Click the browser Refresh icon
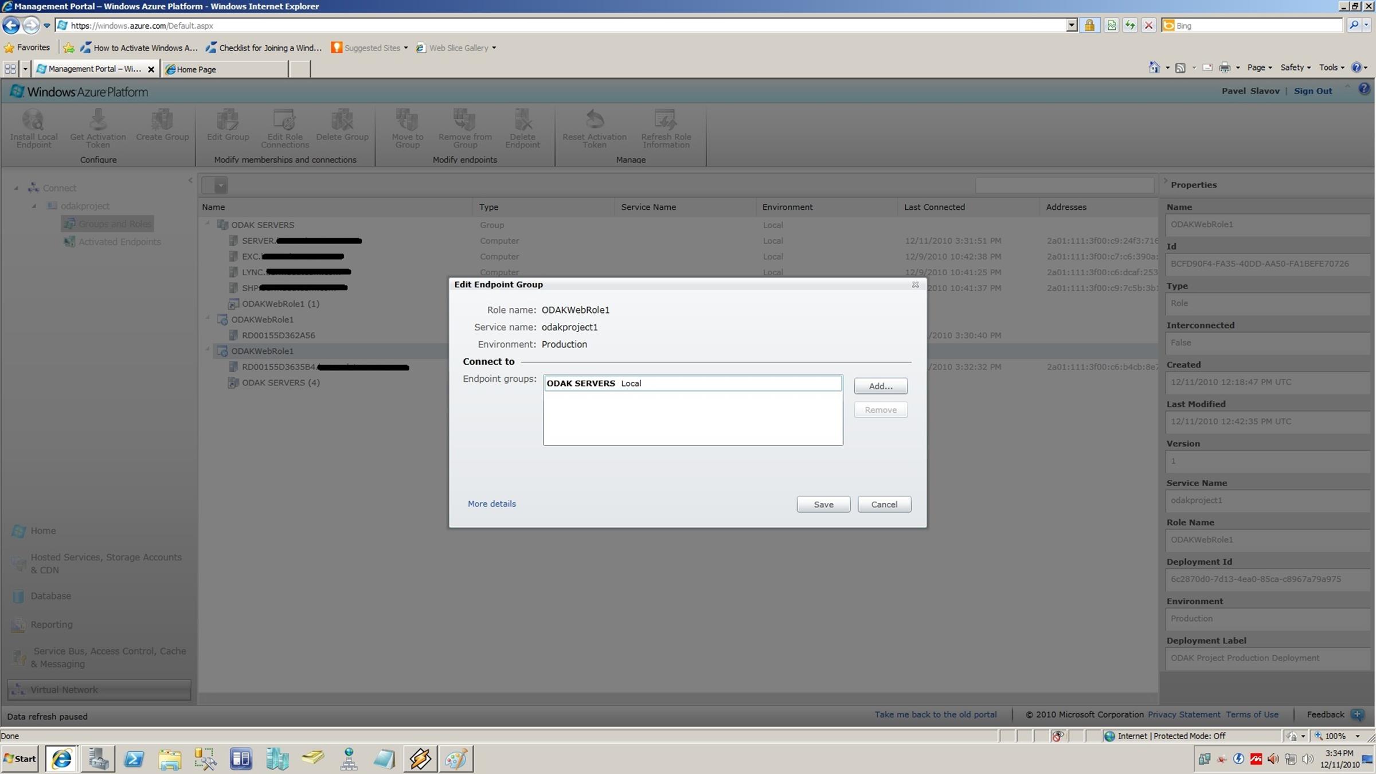 point(1129,25)
